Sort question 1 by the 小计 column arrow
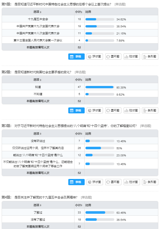Screen dimensions: 160x229 point(82,12)
